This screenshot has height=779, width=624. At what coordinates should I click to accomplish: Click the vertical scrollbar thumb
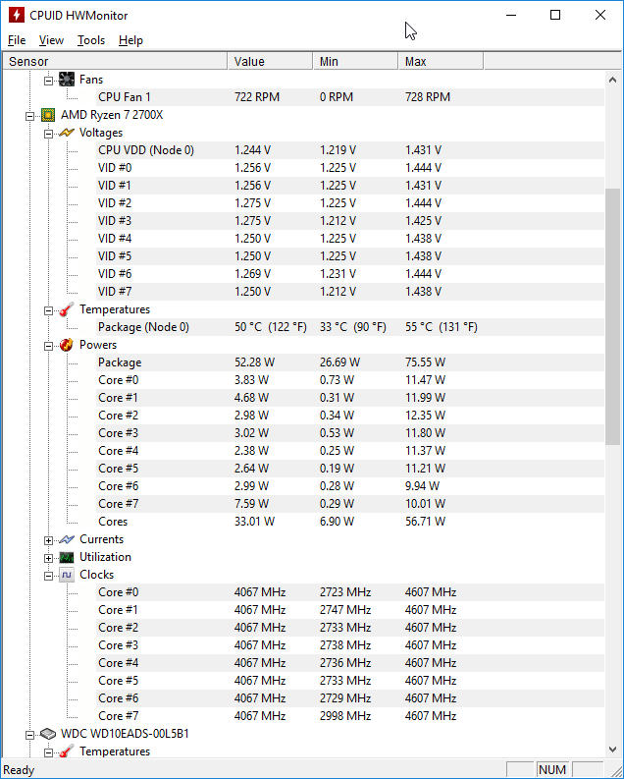(x=612, y=316)
